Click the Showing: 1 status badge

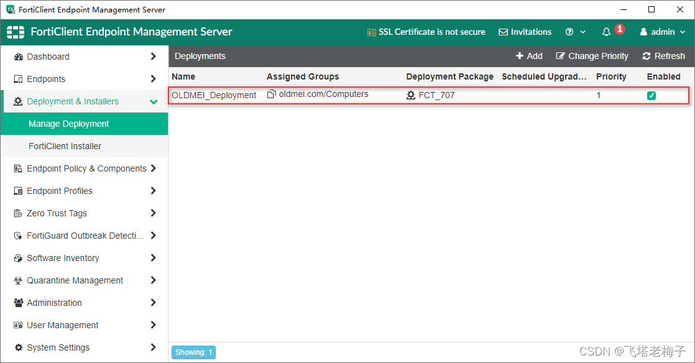194,352
